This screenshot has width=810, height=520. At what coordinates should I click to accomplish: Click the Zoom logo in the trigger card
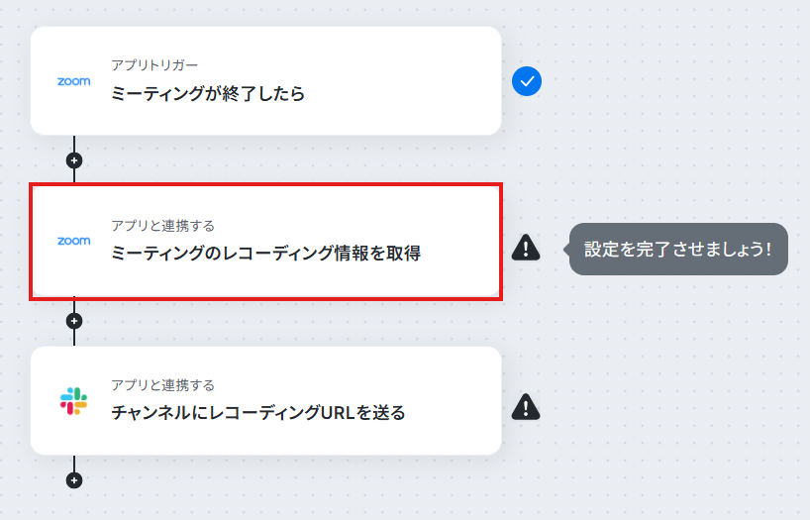tap(74, 81)
